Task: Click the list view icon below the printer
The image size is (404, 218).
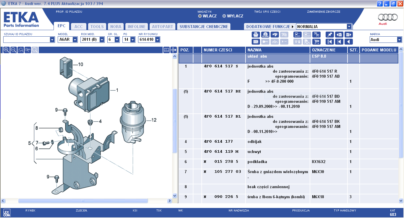Action: pyautogui.click(x=256, y=42)
